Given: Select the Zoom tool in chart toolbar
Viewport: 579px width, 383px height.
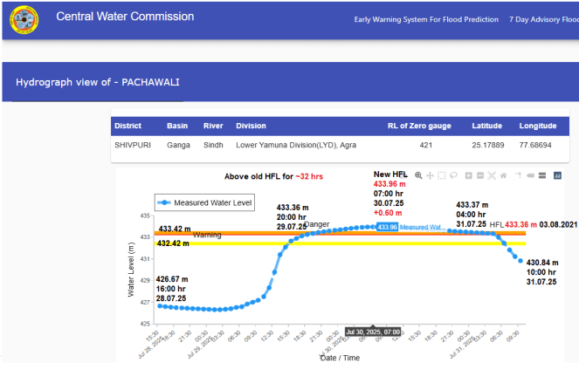Looking at the screenshot, I should [419, 175].
